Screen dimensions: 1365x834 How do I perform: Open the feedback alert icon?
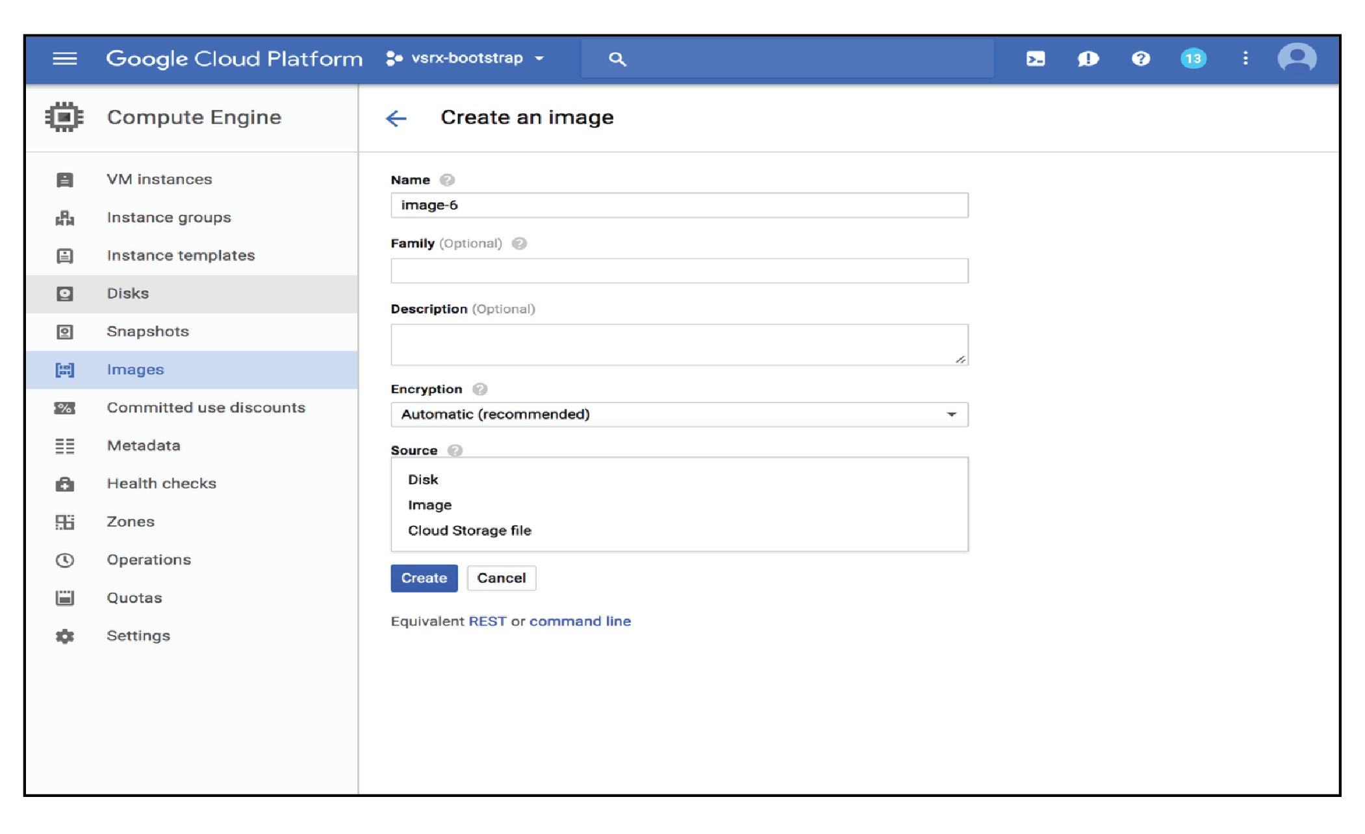(1088, 59)
